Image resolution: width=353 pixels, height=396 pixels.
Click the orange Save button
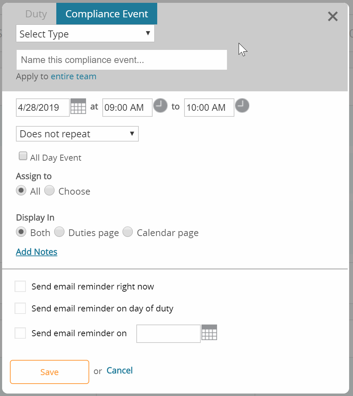coord(50,372)
